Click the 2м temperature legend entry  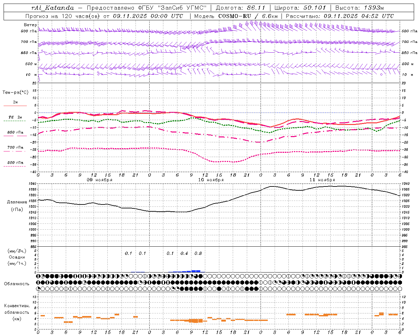click(x=15, y=102)
